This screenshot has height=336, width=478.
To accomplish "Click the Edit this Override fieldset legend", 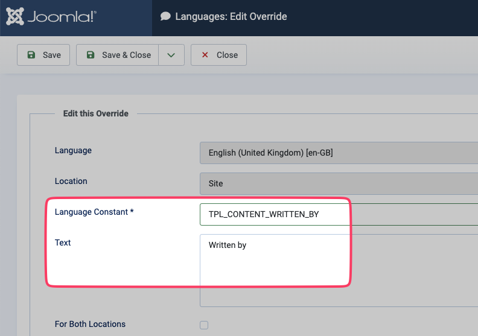I will point(95,113).
